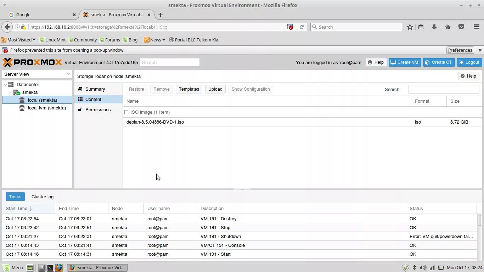Screen dimensions: 484x272
Task: Open Help button in the top header
Action: 376,62
